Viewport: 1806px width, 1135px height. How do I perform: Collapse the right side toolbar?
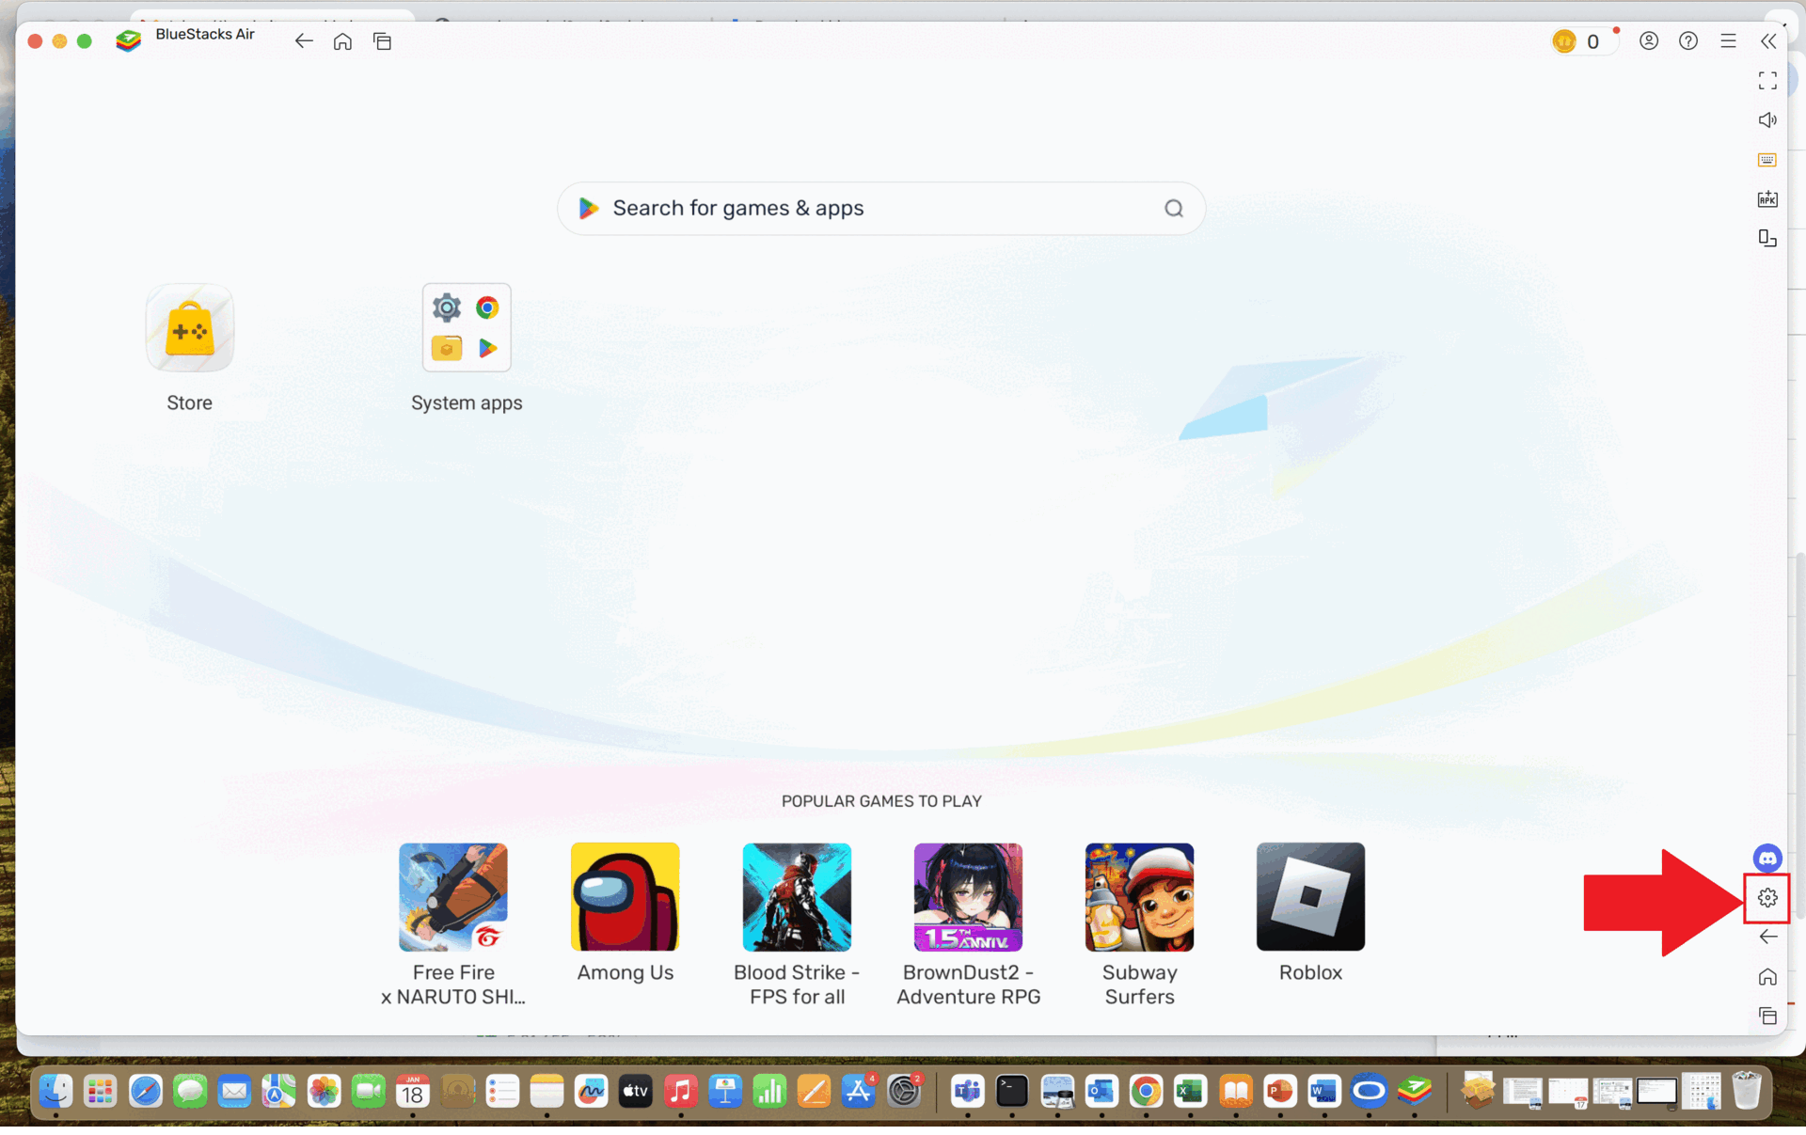click(1769, 40)
